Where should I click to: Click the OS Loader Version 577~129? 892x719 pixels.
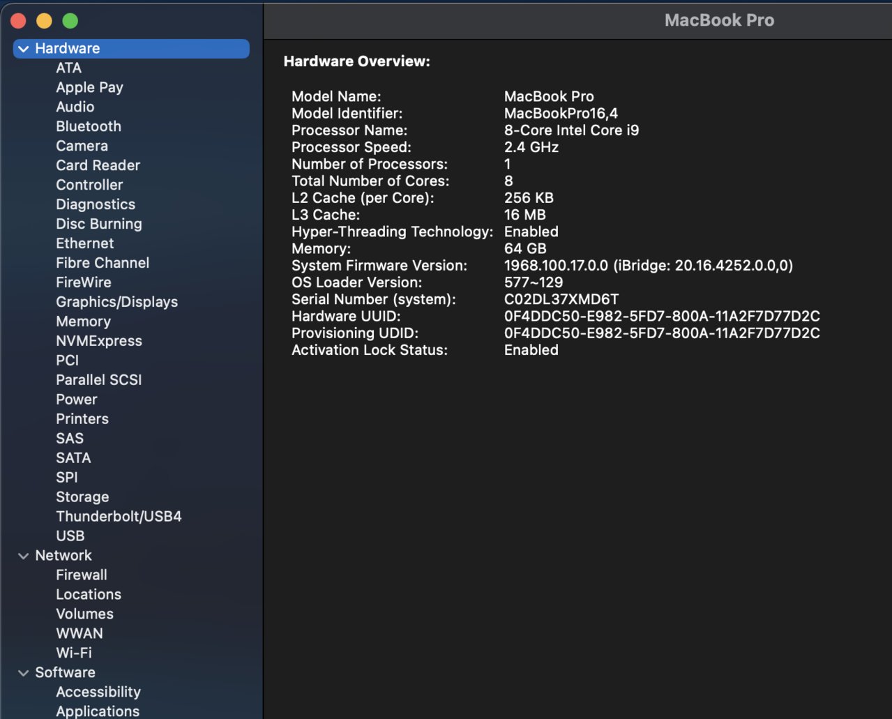(534, 282)
